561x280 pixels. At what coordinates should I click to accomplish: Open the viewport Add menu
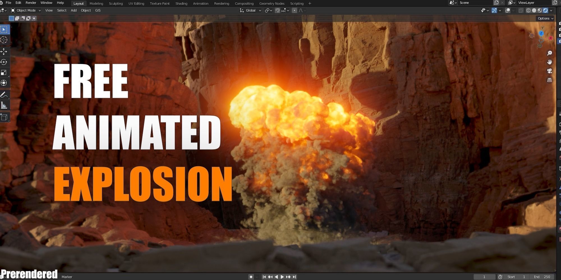[x=74, y=10]
